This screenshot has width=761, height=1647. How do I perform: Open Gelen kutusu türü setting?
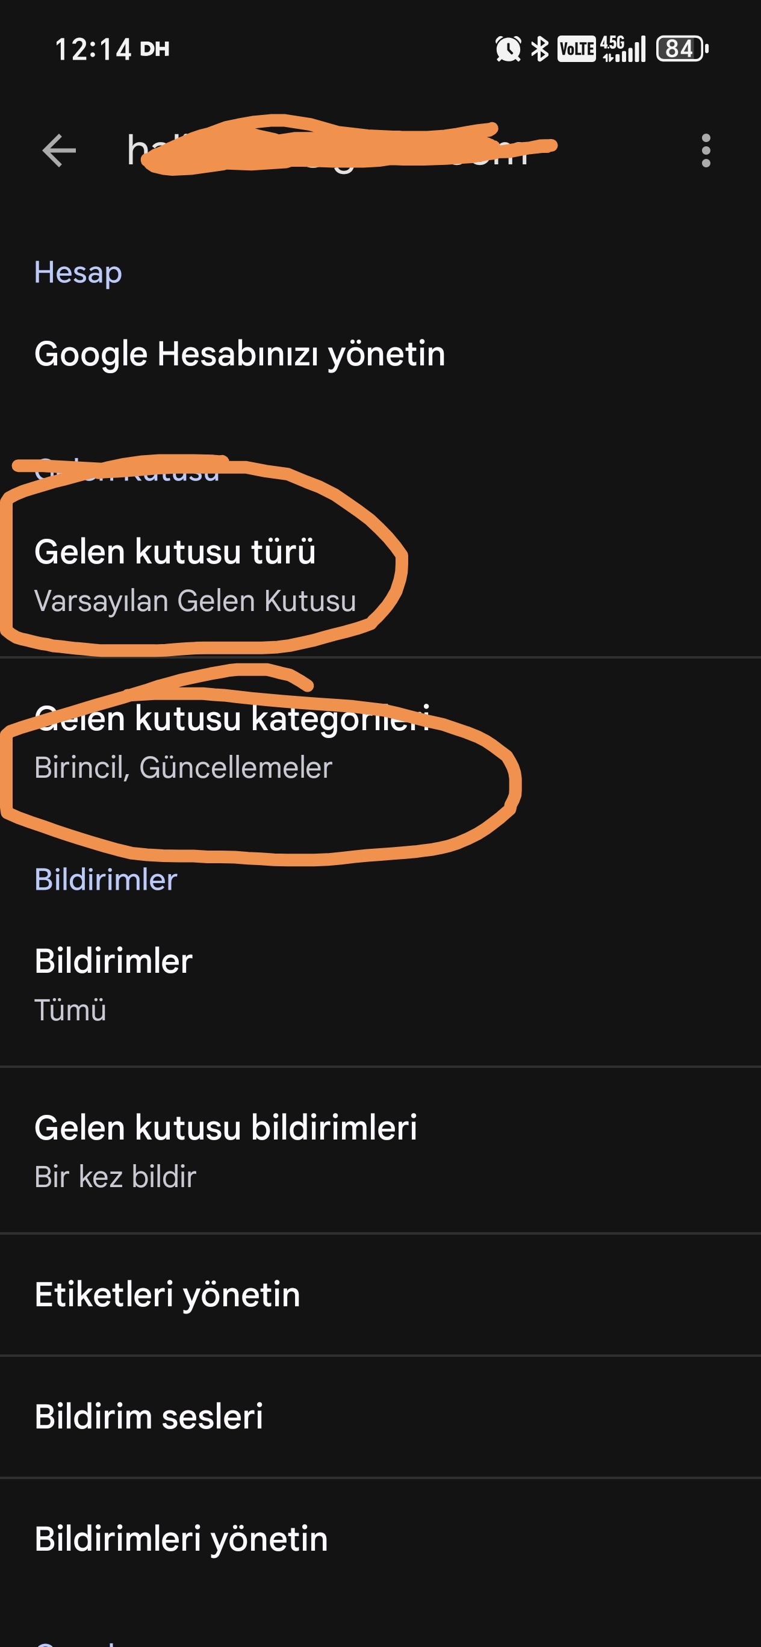(380, 575)
